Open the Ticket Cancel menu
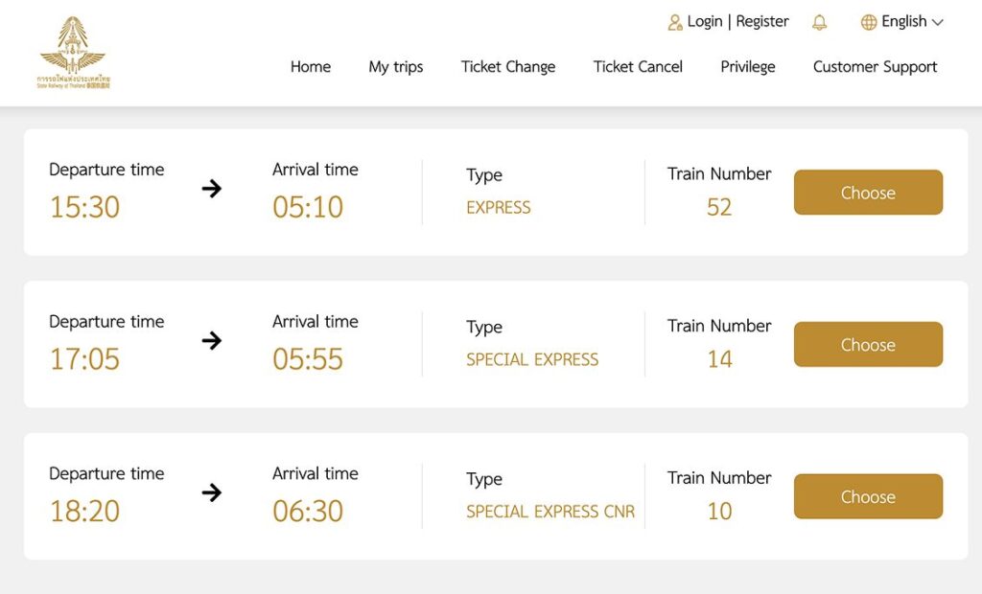The height and width of the screenshot is (594, 982). (x=638, y=67)
